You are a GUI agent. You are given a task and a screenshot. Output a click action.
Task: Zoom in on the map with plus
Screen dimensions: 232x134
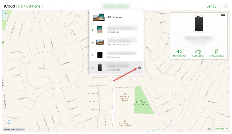click(x=5, y=13)
